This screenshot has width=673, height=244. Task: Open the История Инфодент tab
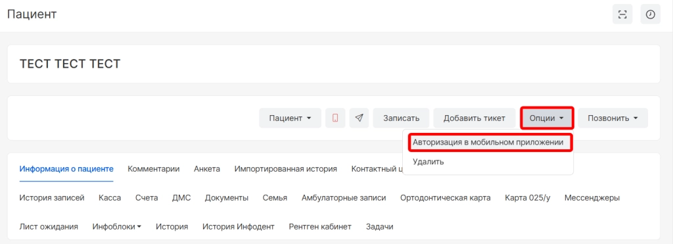239,226
